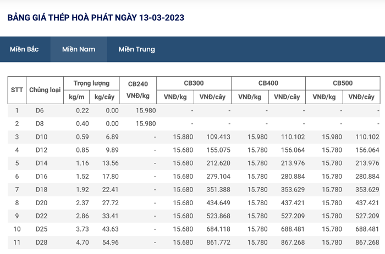This screenshot has height=254, width=385.
Task: Click the Chủng loại column header
Action: click(x=45, y=90)
